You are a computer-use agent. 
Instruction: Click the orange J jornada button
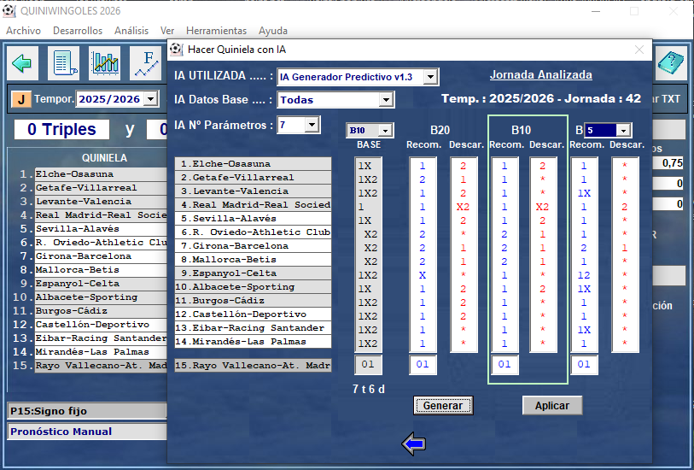[20, 99]
